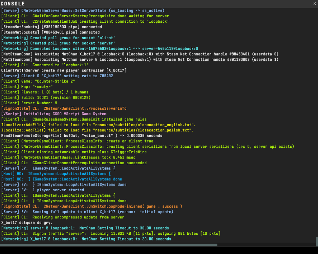The width and height of the screenshot is (318, 254).
Task: Select "Client 0 'X_bot17' setting rate to 786432"
Action: click(57, 76)
